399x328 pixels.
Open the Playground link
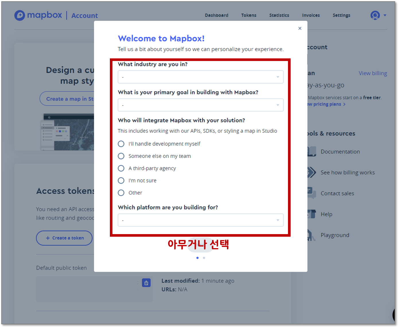335,235
